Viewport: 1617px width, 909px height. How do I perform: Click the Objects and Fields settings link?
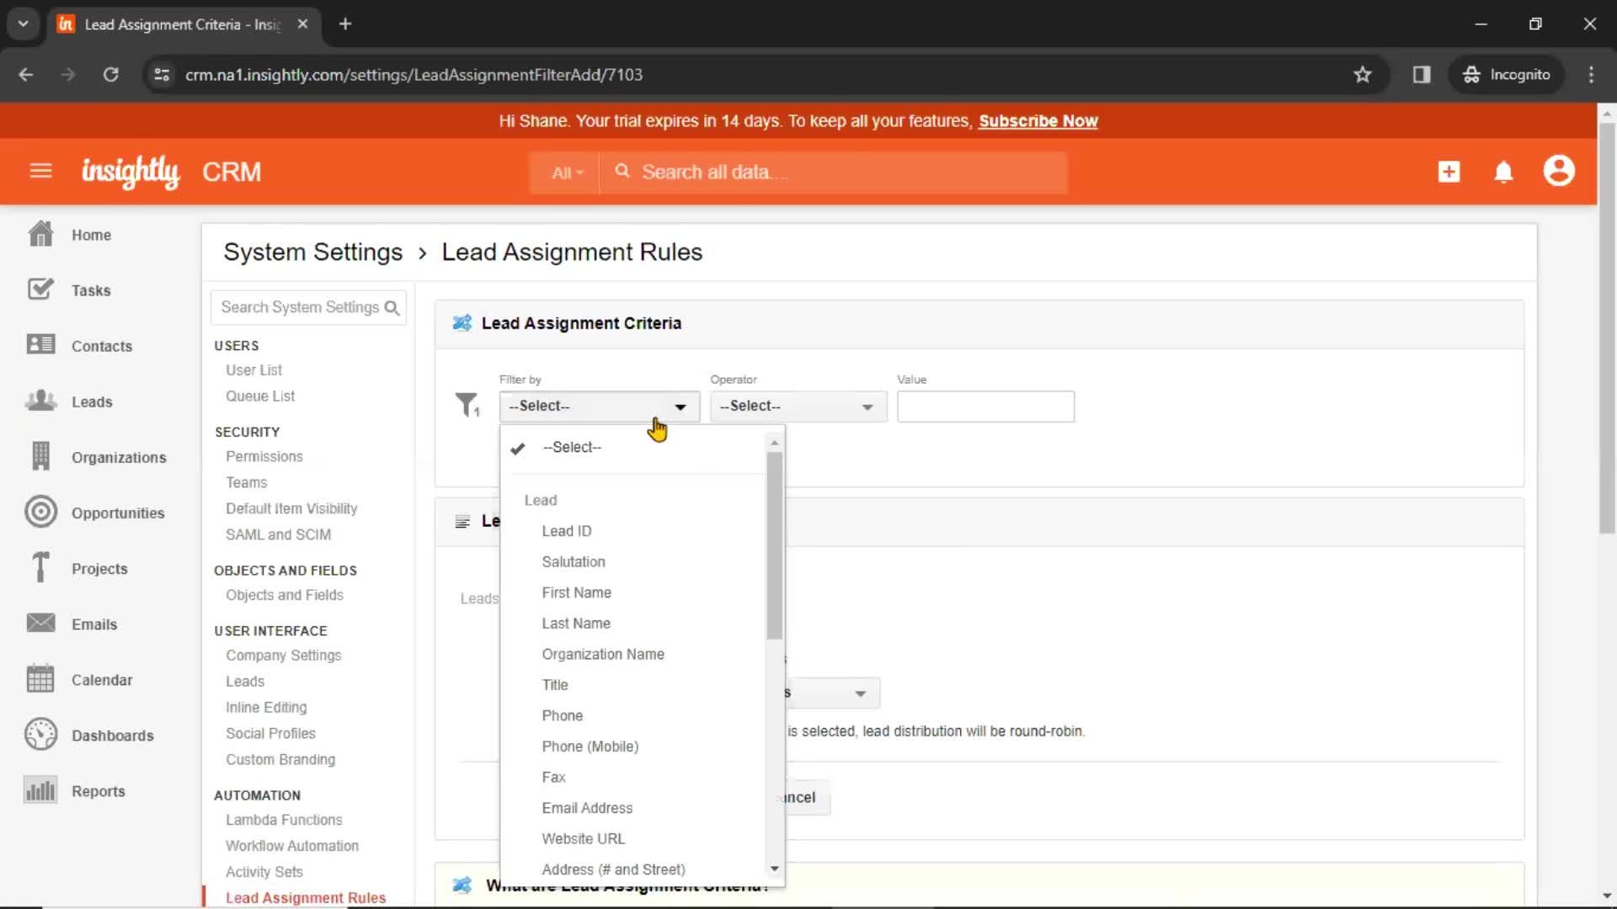click(x=285, y=593)
